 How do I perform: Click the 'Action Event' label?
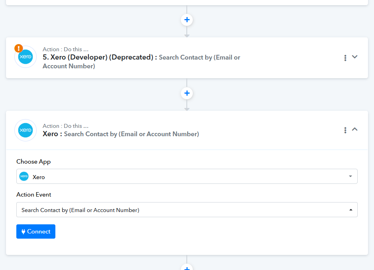[33, 195]
